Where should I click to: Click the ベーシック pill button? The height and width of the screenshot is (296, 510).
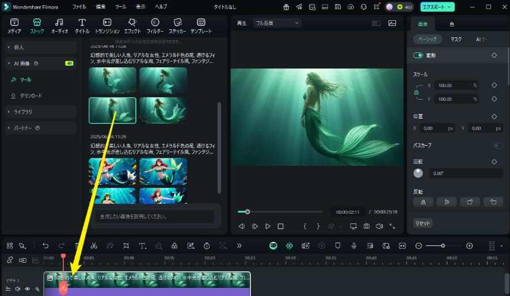point(427,39)
